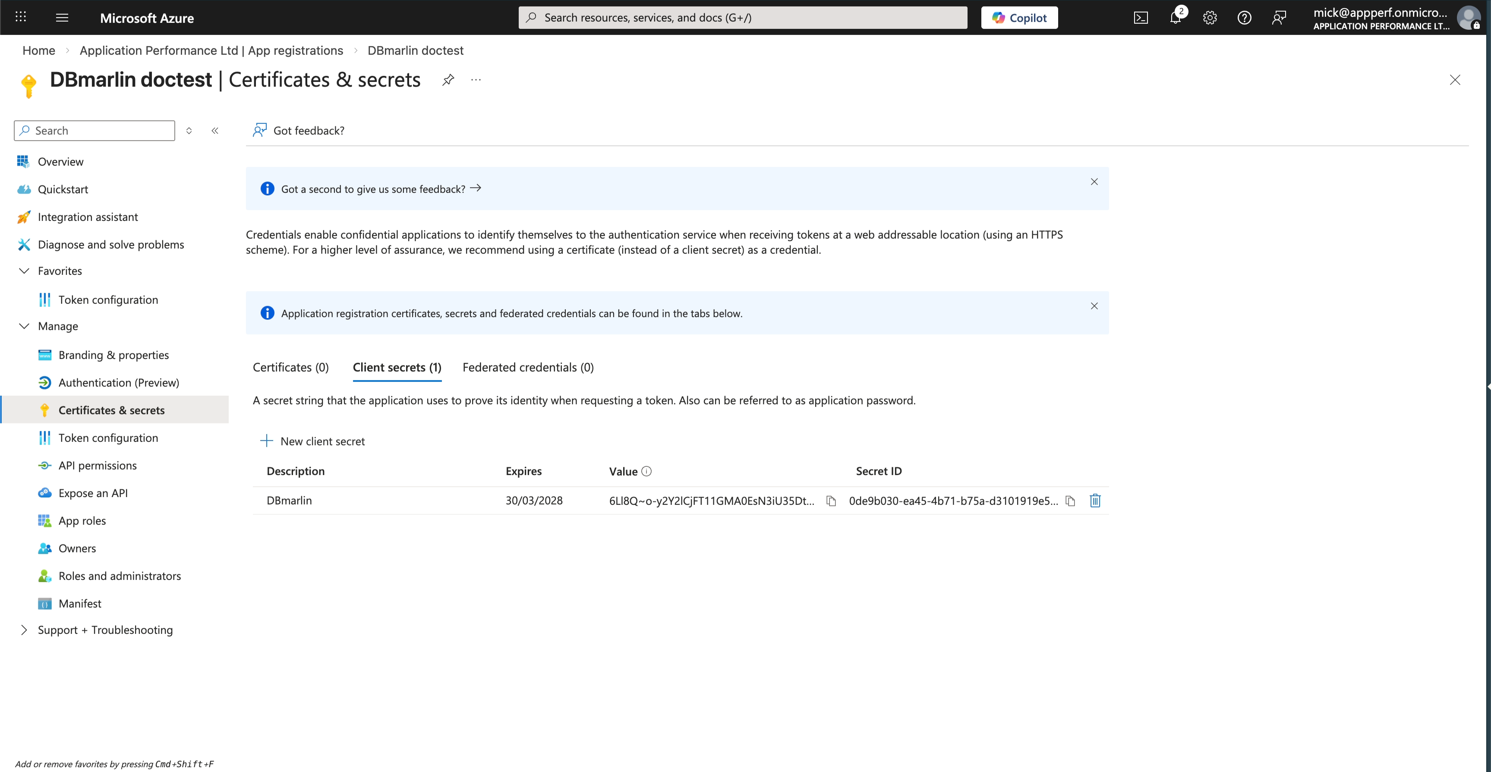Image resolution: width=1491 pixels, height=772 pixels.
Task: Show Value column info tooltip
Action: point(646,471)
